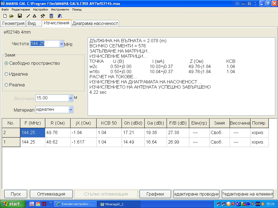
Task: Save the antenna file with the floppy icon
Action: pos(20,16)
